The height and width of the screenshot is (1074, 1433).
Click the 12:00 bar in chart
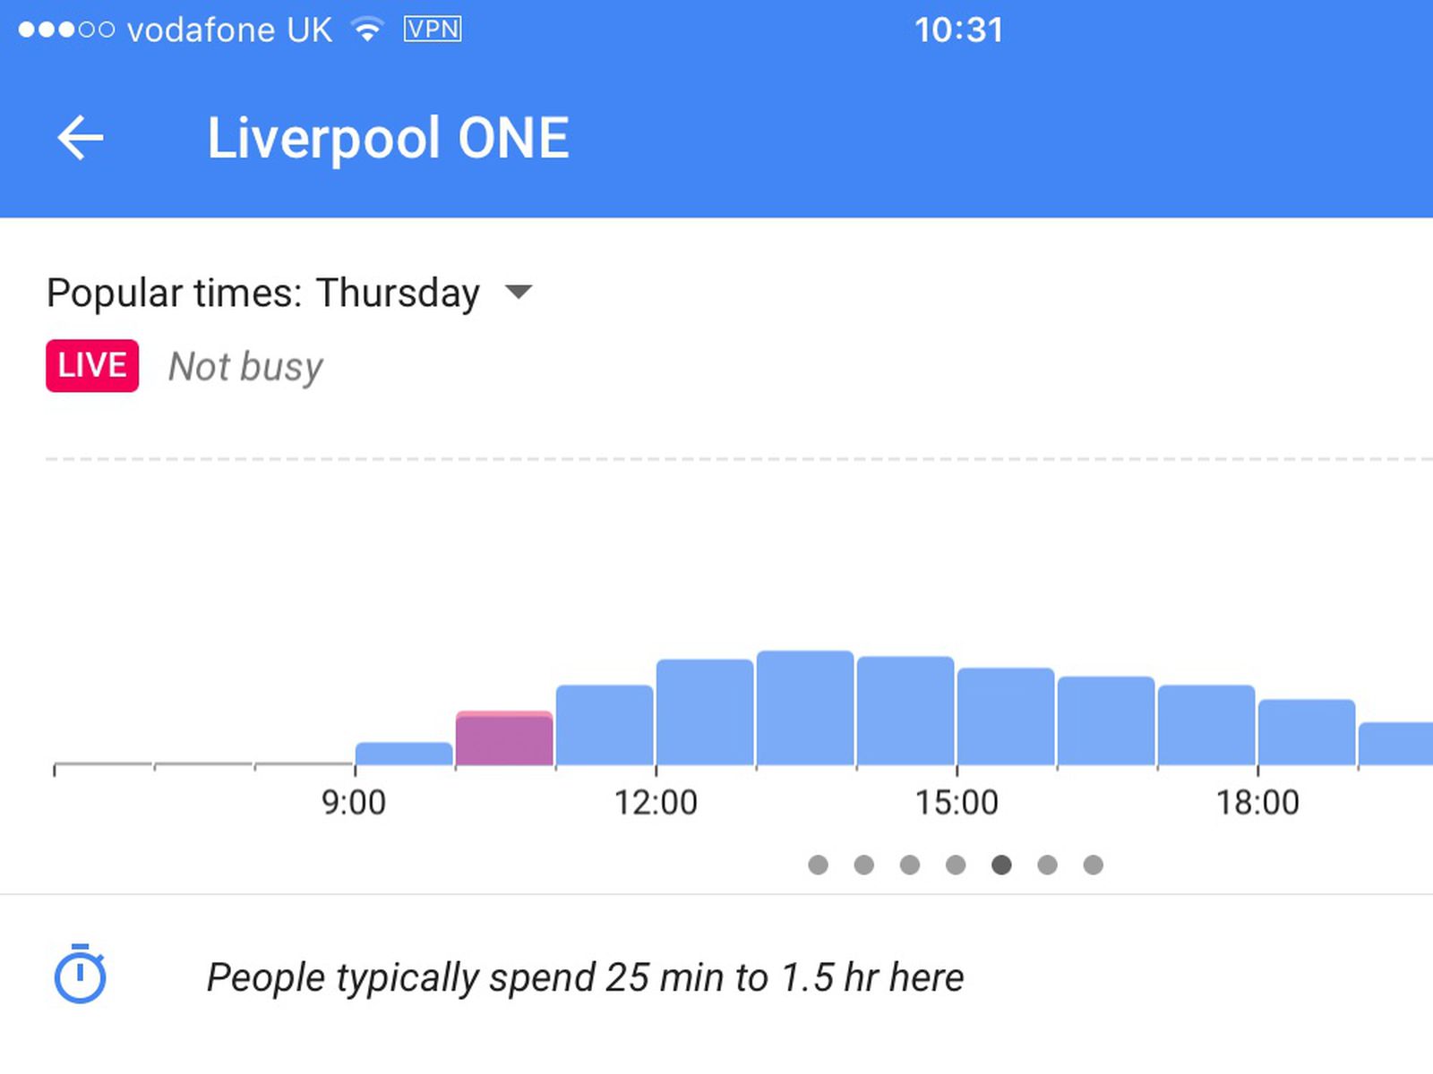(705, 712)
